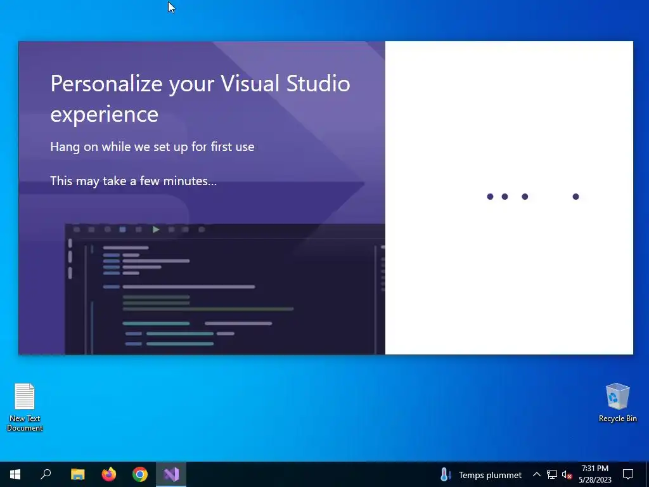The image size is (649, 487).
Task: Open the notification center icon
Action: coord(628,474)
